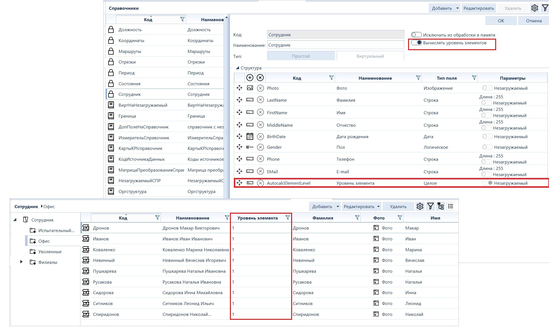Click Фото icon in Дронов row
549x327 pixels.
[376, 228]
